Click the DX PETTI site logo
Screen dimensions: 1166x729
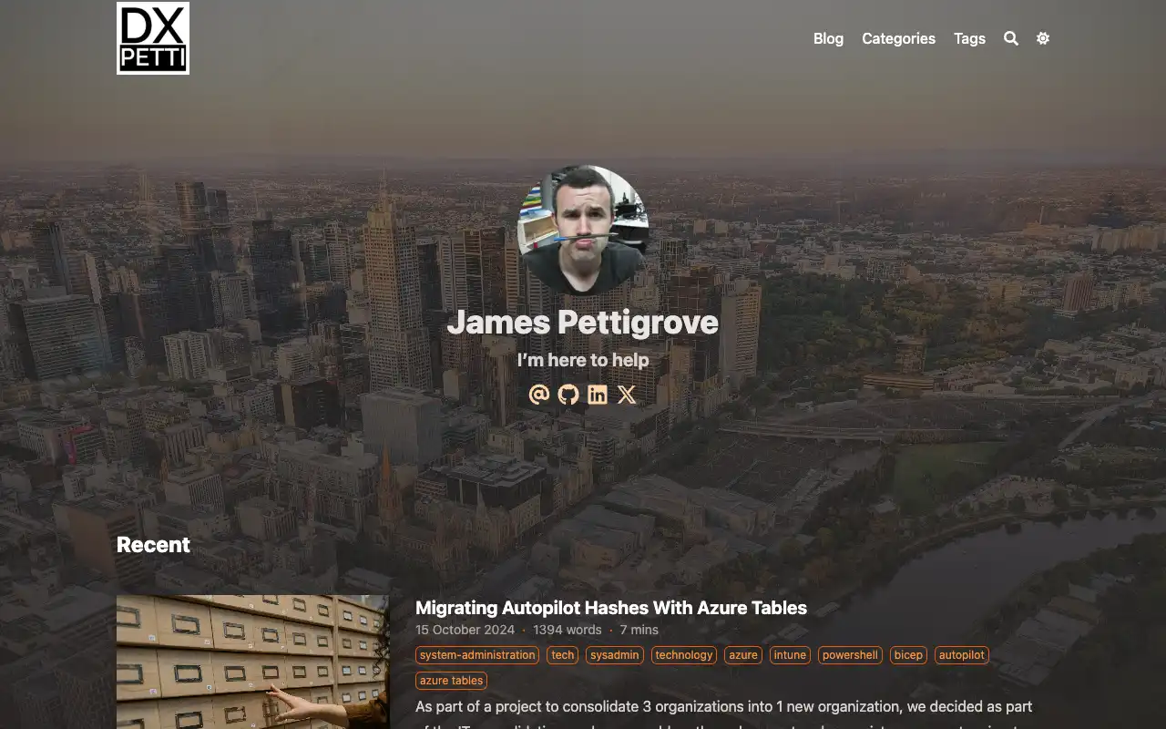click(153, 38)
